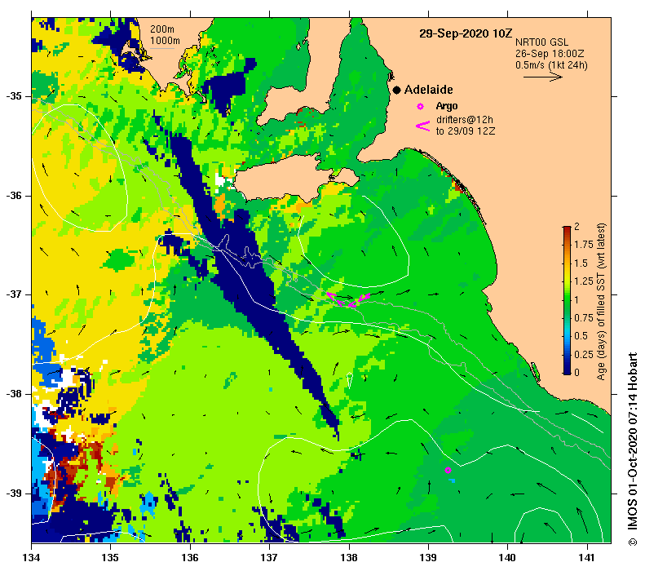Click the NRT00 GSL label
This screenshot has height=571, width=645.
tap(541, 42)
